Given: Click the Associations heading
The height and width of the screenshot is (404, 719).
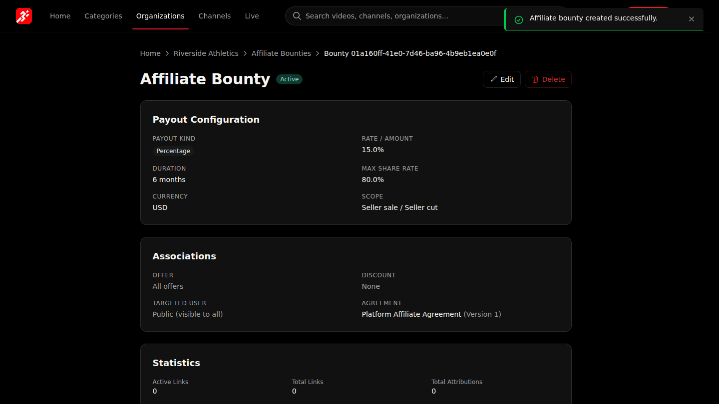Looking at the screenshot, I should point(184,256).
